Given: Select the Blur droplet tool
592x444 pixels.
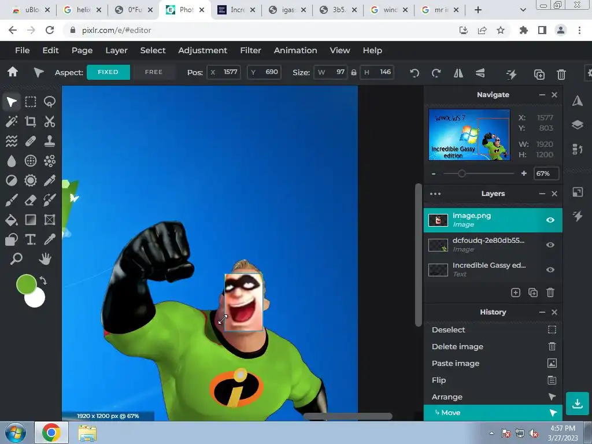Looking at the screenshot, I should [x=12, y=161].
